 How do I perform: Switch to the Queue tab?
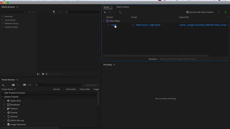click(106, 7)
